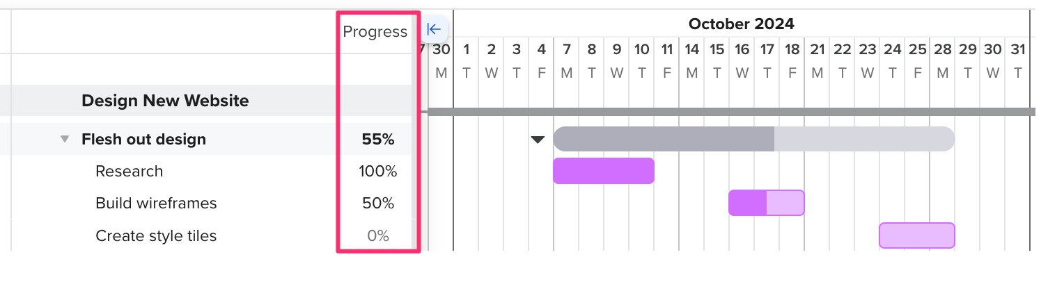Viewport: 1064px width, 282px height.
Task: Select day 14 in the timeline header
Action: tap(691, 49)
